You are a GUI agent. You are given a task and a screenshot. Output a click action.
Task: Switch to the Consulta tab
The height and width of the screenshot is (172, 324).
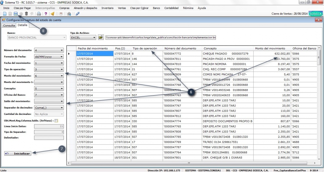[x=9, y=25]
